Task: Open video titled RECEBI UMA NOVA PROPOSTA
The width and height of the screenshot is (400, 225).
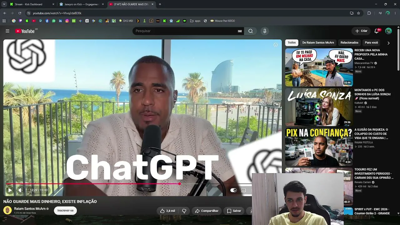Action: (x=371, y=54)
